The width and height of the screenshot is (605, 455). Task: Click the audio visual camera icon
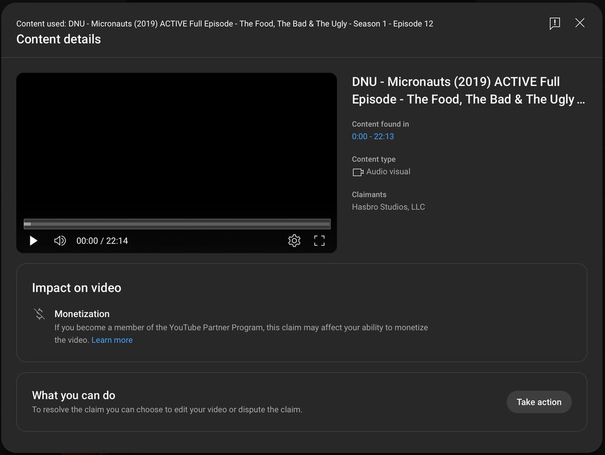click(x=358, y=172)
